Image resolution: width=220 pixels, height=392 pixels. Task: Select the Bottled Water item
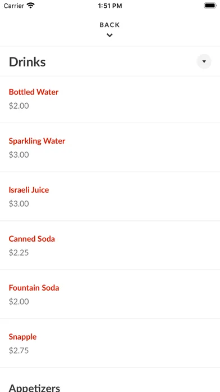34,92
